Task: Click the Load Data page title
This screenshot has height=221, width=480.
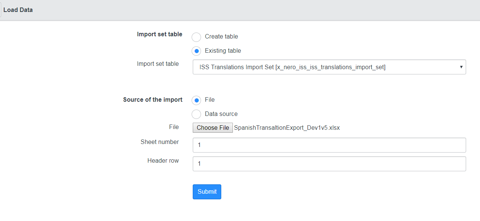Action: tap(18, 10)
